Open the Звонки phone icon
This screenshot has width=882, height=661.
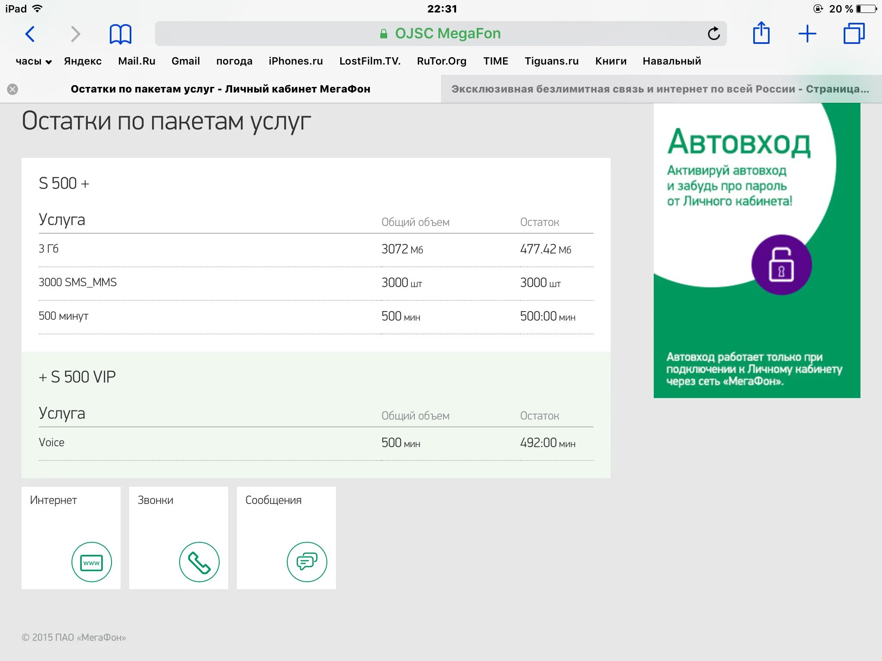pos(199,562)
